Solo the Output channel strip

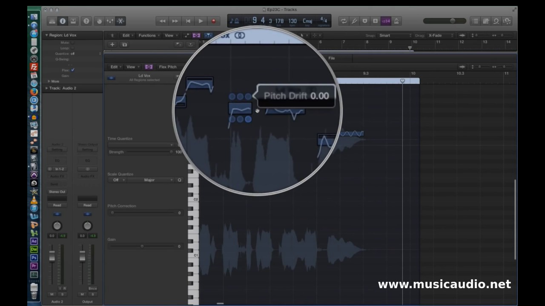coord(92,294)
